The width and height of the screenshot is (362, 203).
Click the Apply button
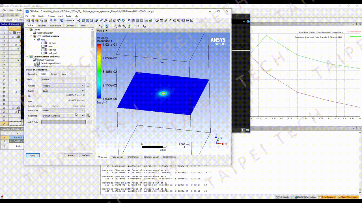coord(33,155)
